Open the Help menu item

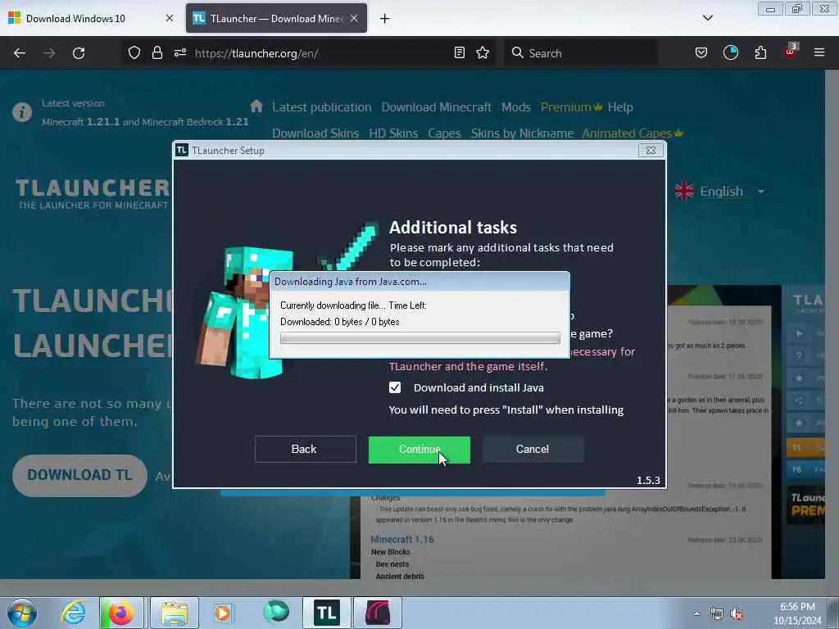[x=620, y=107]
